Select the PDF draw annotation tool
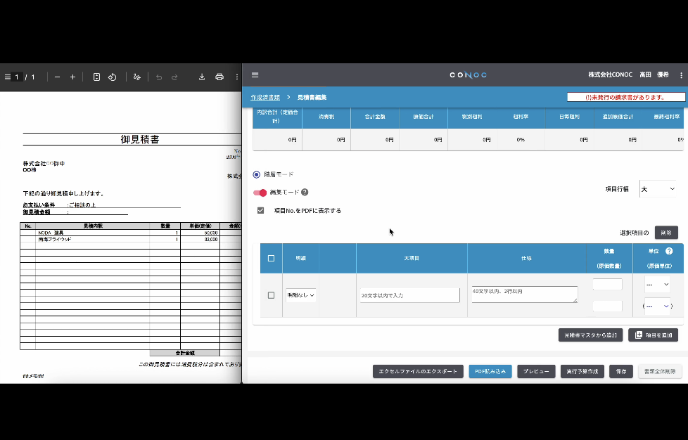688x440 pixels. click(x=136, y=77)
